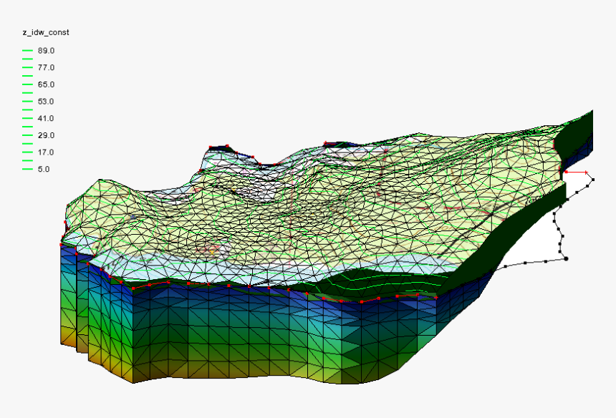Image resolution: width=616 pixels, height=418 pixels.
Task: Click the red line segment at right edge
Action: pos(576,172)
